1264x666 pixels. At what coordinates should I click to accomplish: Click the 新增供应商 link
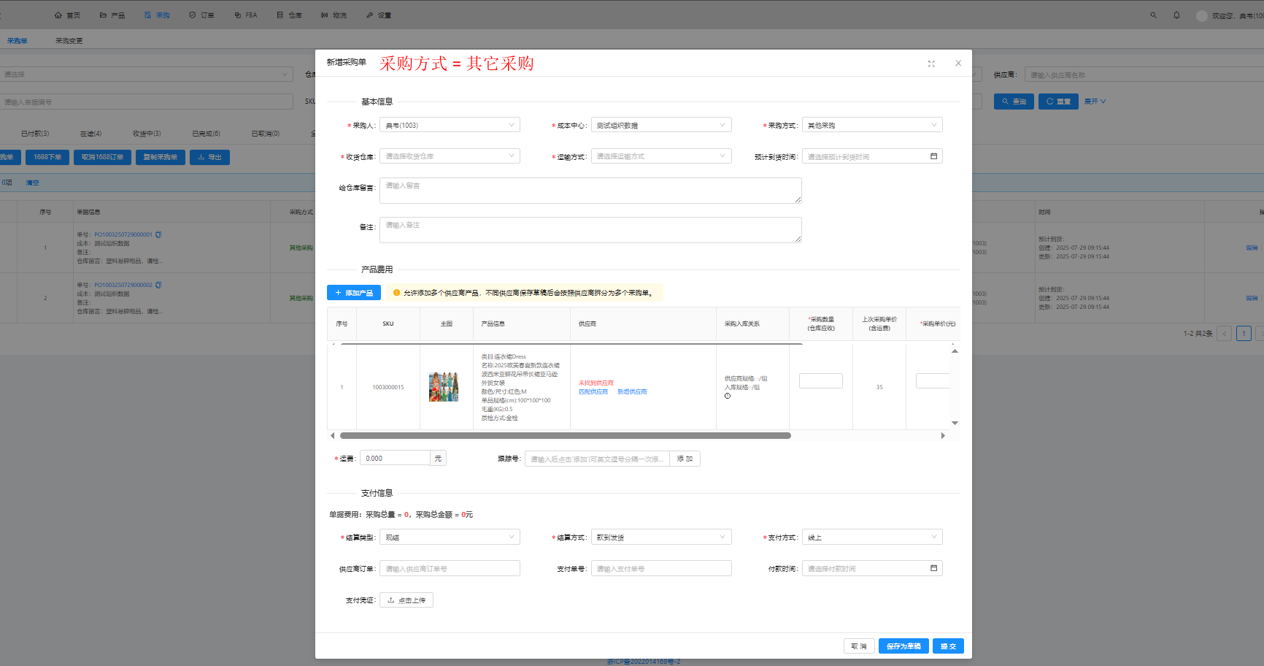[x=632, y=392]
